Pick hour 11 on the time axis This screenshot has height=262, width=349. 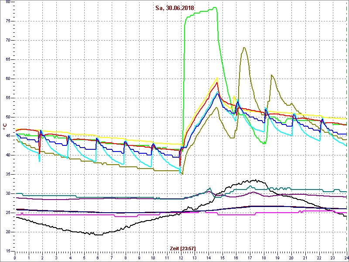[x=167, y=257]
